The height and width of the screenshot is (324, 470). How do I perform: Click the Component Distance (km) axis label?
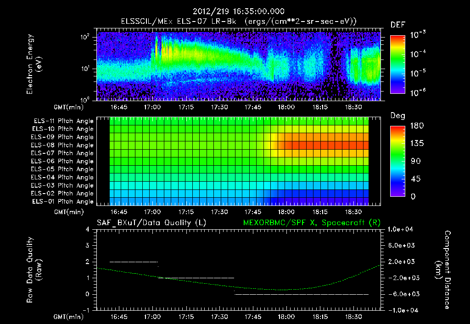[x=443, y=270]
